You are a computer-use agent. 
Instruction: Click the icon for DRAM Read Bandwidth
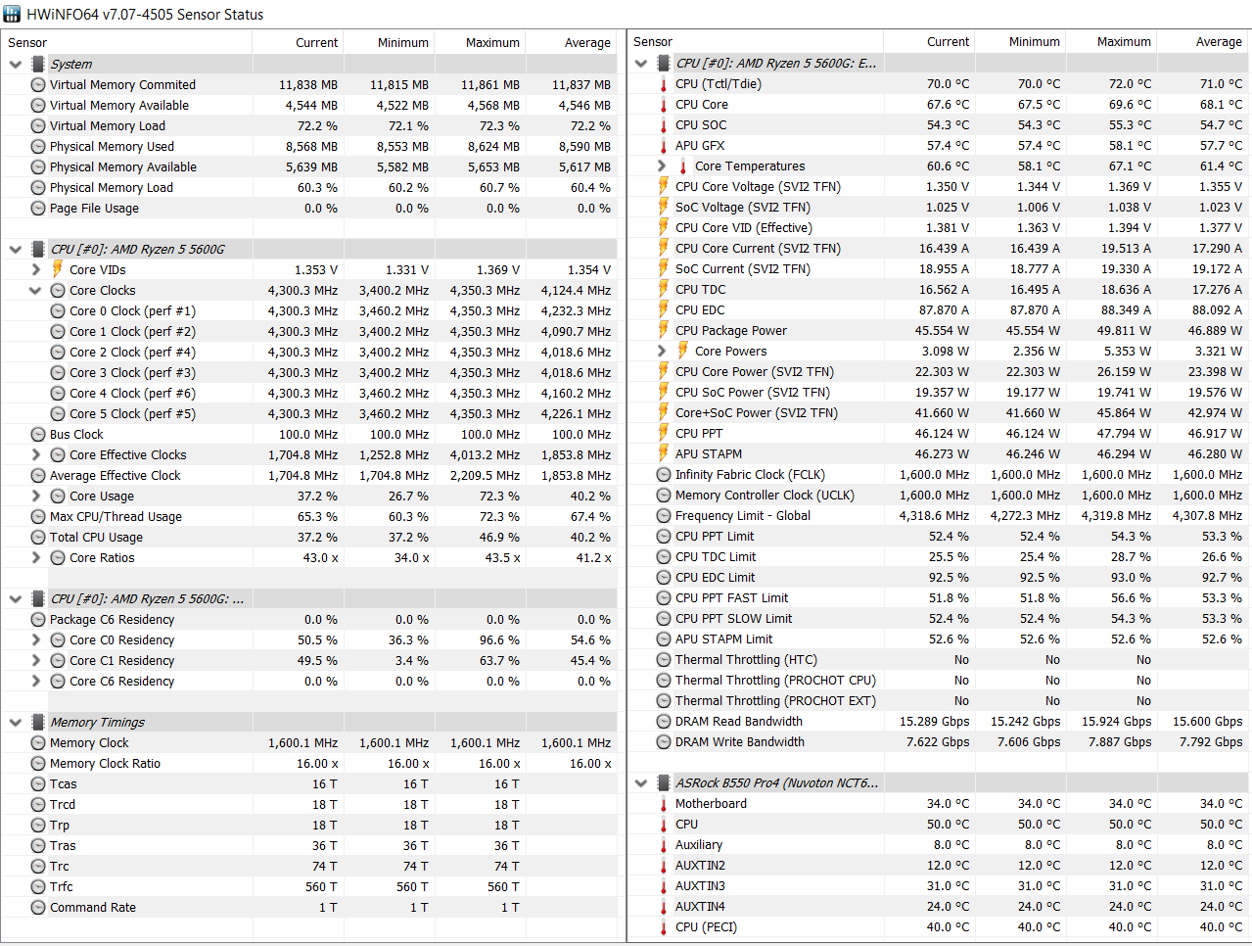(664, 721)
